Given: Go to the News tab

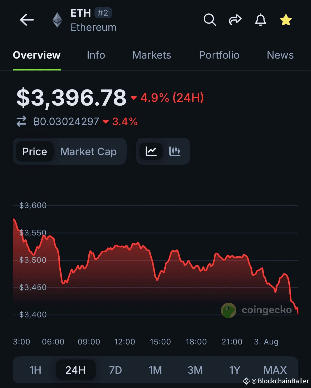Looking at the screenshot, I should point(280,55).
